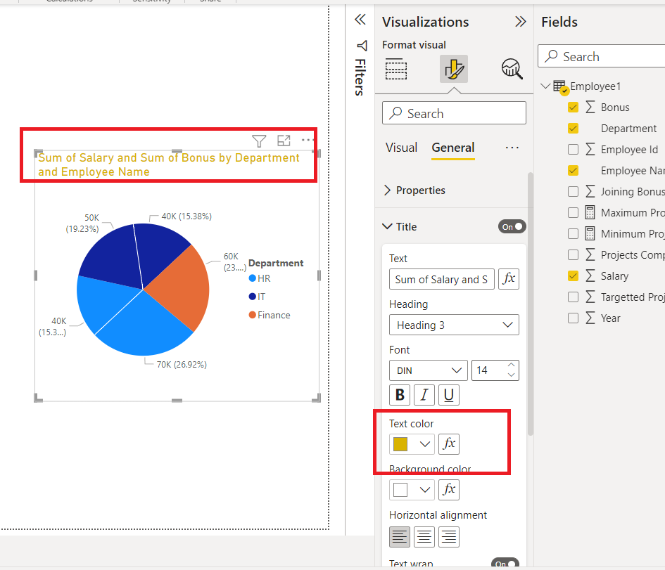The height and width of the screenshot is (570, 665).
Task: Switch to the General tab
Action: click(453, 148)
